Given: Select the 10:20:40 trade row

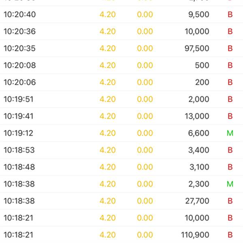Looking at the screenshot, I should (x=122, y=15).
